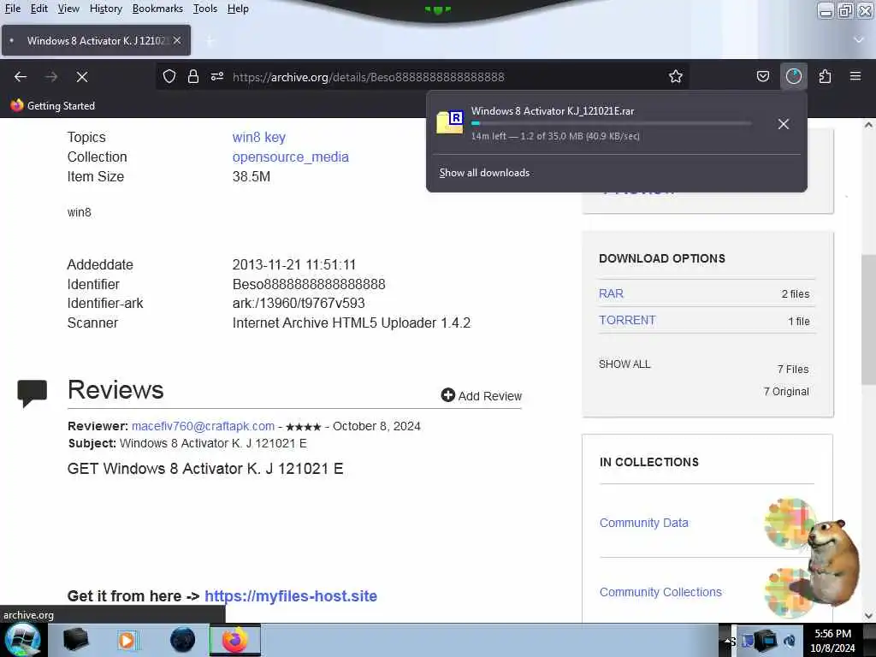This screenshot has width=876, height=657.
Task: Toggle the downloads progress toolbar icon
Action: click(x=793, y=76)
